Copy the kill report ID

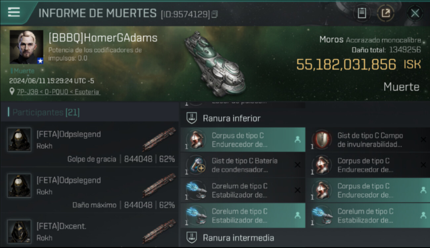coord(215,14)
